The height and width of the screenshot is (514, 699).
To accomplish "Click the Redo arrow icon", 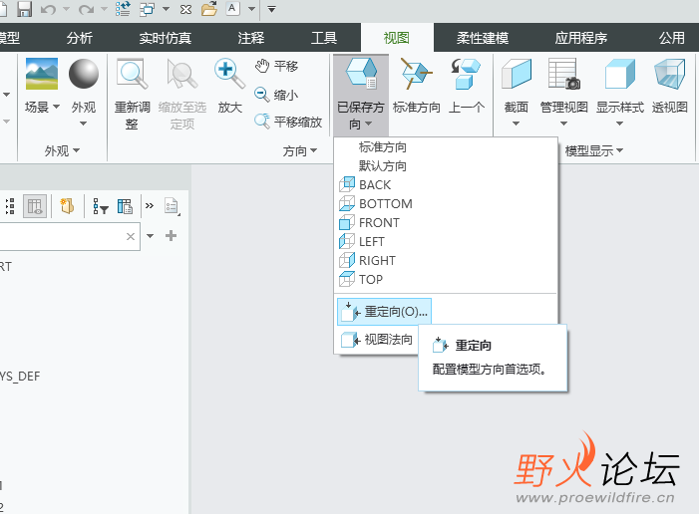I will [86, 9].
